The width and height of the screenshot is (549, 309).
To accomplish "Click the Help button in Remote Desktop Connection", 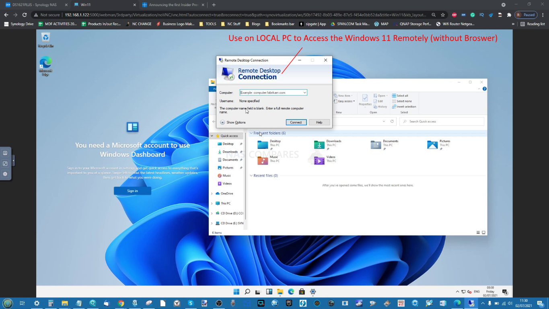I will tap(319, 122).
